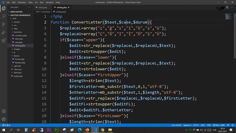The height and width of the screenshot is (133, 236).
Task: Open Windows taskbar search
Action: [x=11, y=130]
